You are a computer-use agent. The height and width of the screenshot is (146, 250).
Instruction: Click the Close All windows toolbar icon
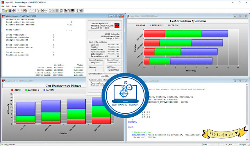pyautogui.click(x=69, y=11)
